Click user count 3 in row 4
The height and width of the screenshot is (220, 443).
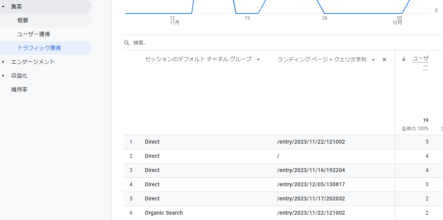[x=427, y=184]
